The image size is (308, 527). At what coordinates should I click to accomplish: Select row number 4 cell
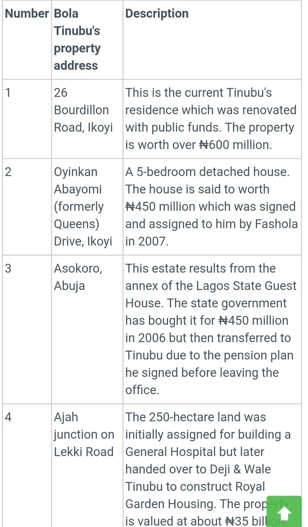pos(9,417)
